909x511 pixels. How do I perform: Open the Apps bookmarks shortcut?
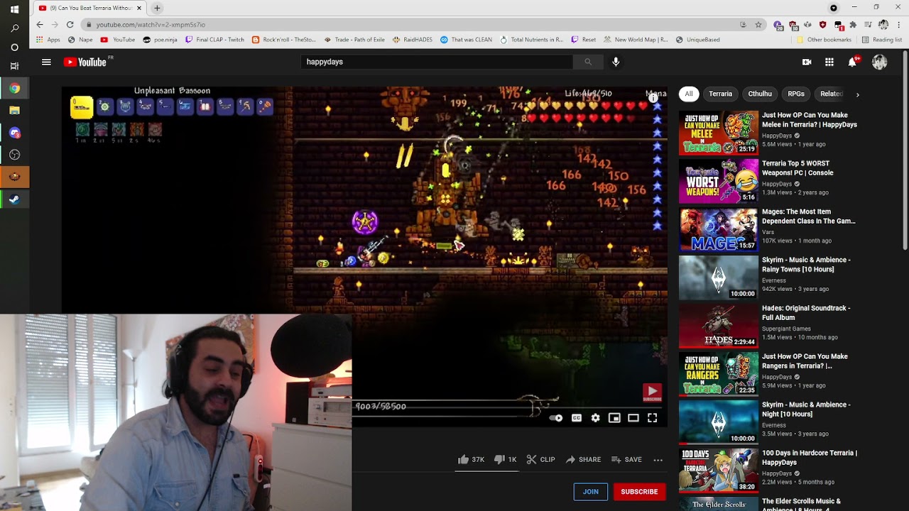(48, 40)
